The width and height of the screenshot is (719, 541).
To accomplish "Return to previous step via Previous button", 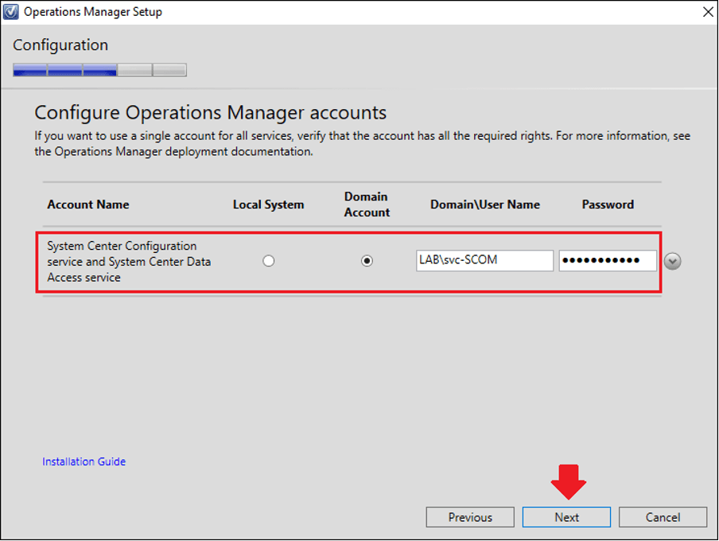I will 470,517.
